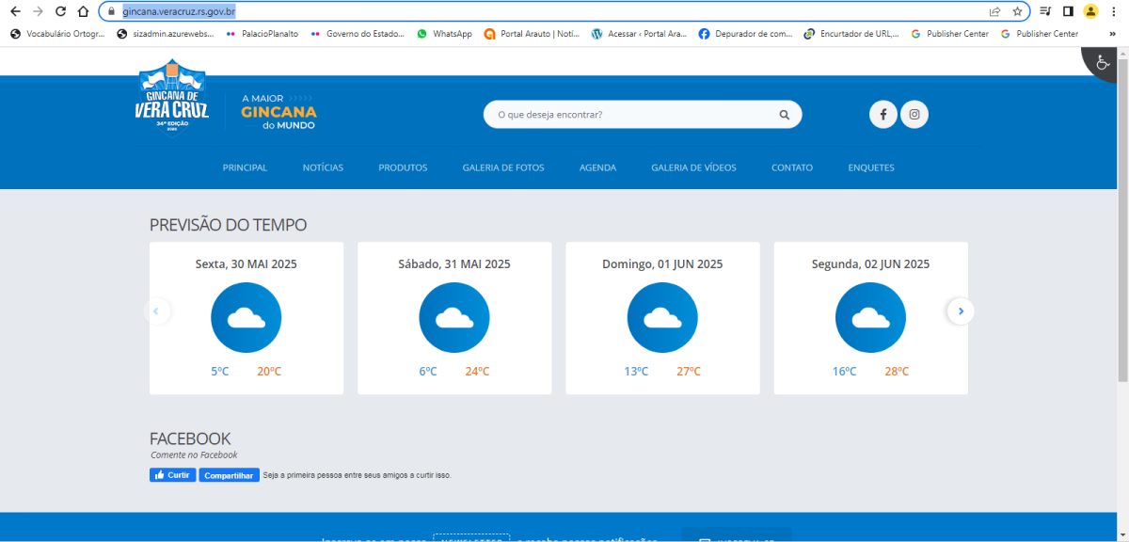Screen dimensions: 1129x542
Task: Click Sábado, 31 MAI 2025 heading
Action: (454, 264)
